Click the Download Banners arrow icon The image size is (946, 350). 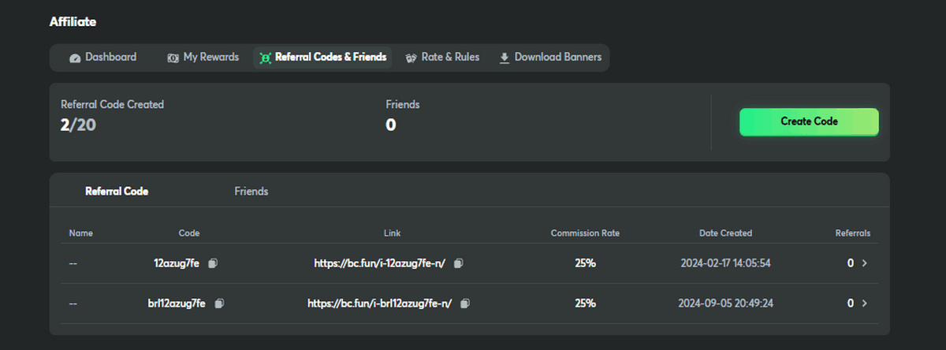[505, 58]
